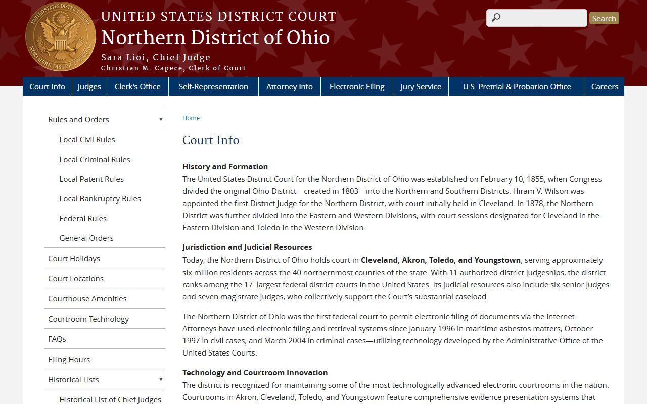Click the magnifier icon in search box

(x=496, y=18)
